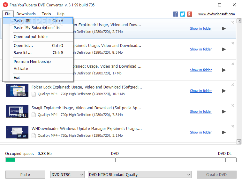
Task: Show WHDownloader video in folder
Action: 201,133
